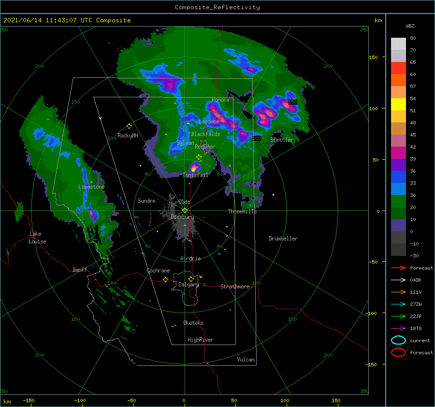Viewport: 435px width, 407px height.
Task: Click the Olds town label
Action: [x=184, y=202]
